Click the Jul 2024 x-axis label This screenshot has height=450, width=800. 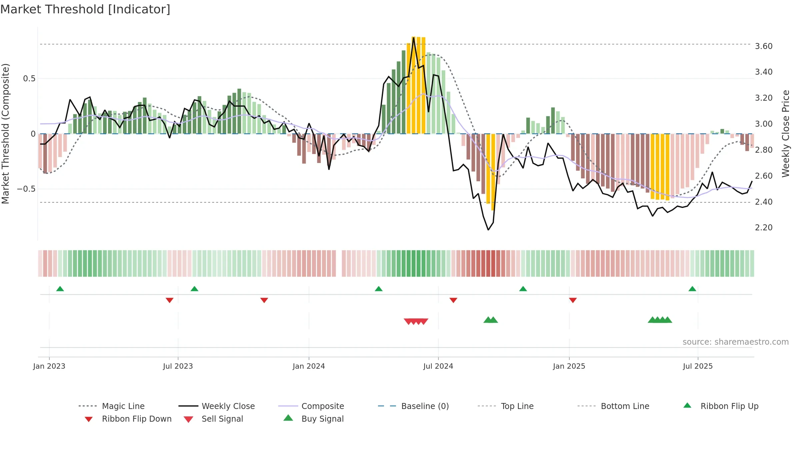pos(438,366)
